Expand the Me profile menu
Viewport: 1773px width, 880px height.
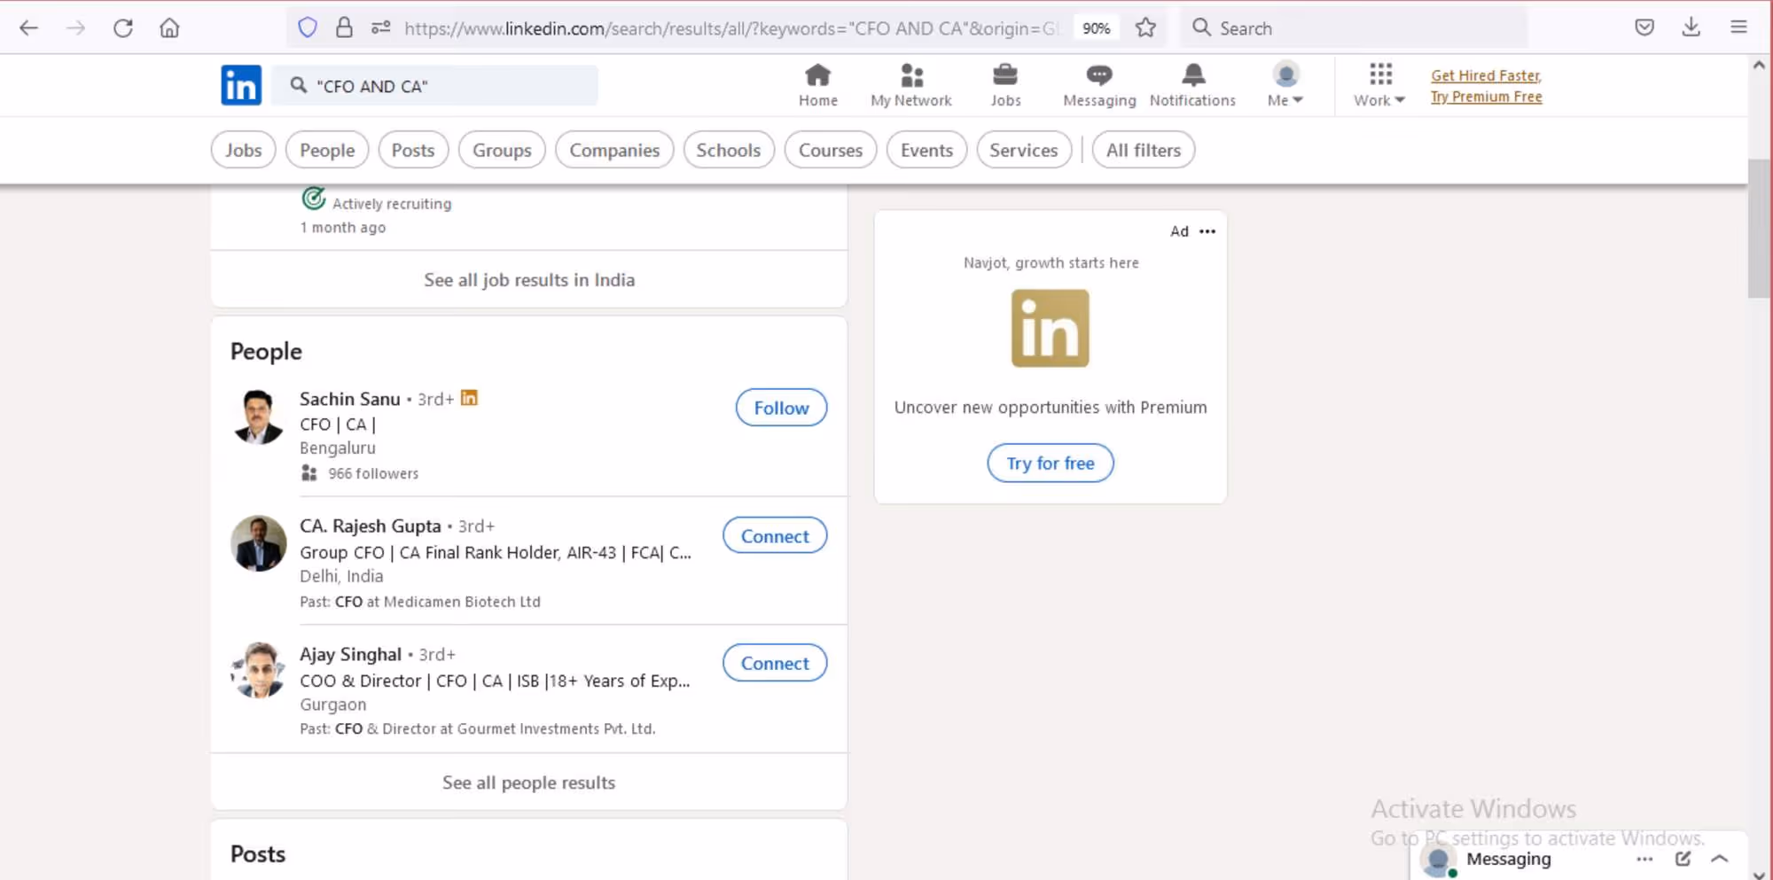[1285, 86]
